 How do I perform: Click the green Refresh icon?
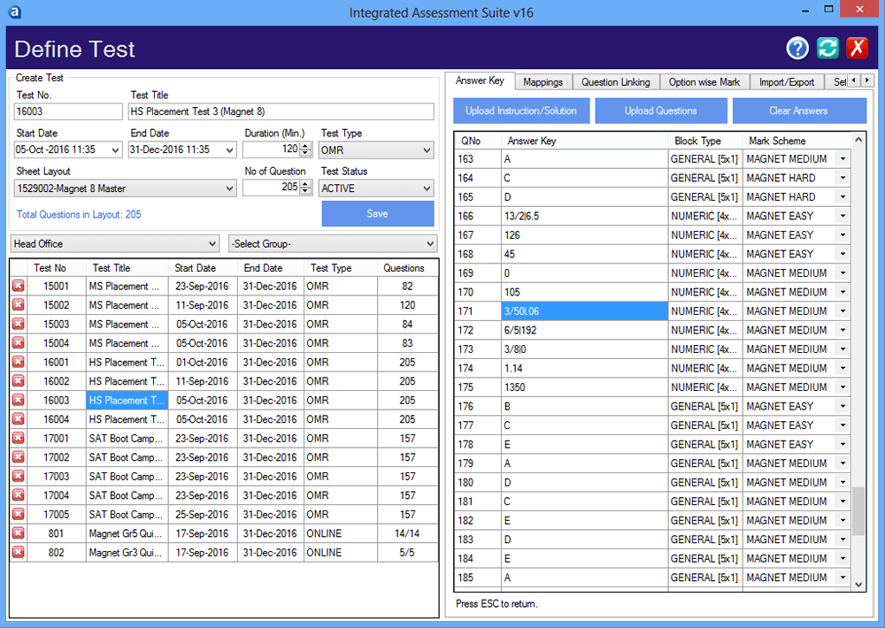827,49
